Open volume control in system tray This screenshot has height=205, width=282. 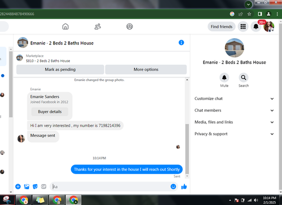coord(256,201)
